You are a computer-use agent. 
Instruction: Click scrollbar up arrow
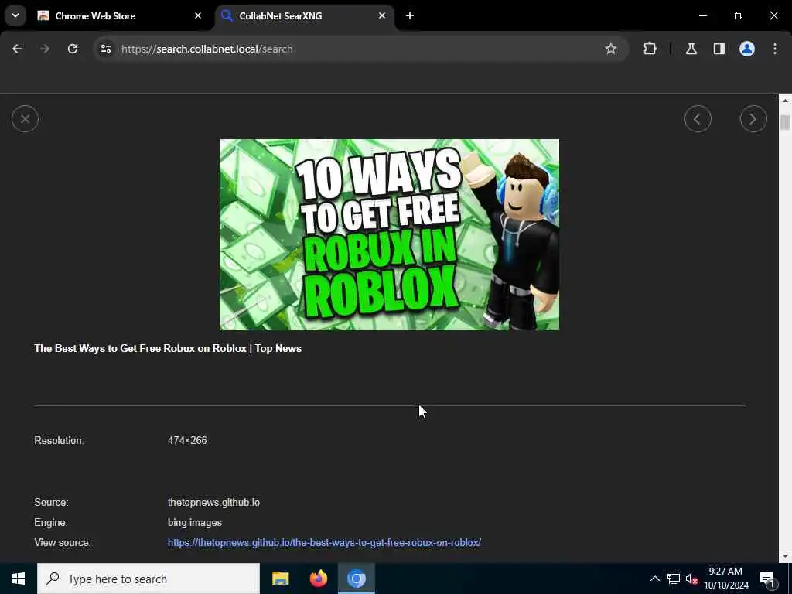pos(785,101)
